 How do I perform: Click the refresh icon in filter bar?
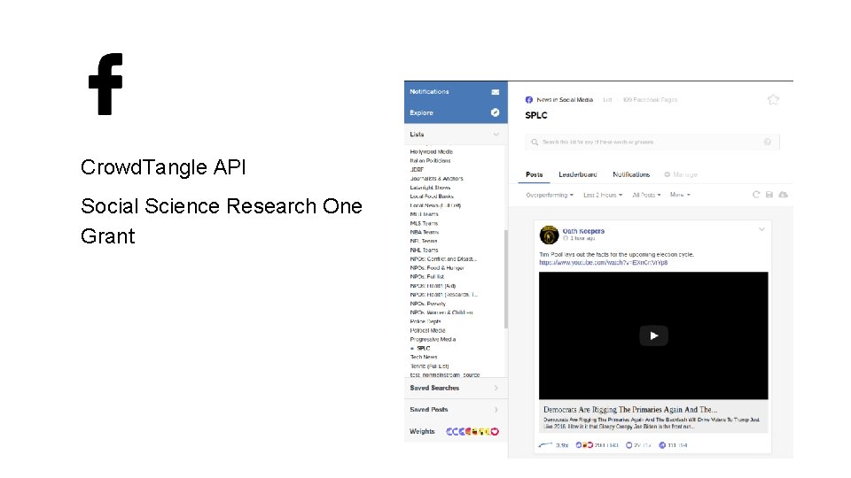coord(755,195)
